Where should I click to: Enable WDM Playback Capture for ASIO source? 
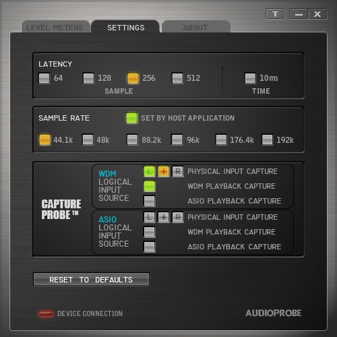click(x=150, y=233)
